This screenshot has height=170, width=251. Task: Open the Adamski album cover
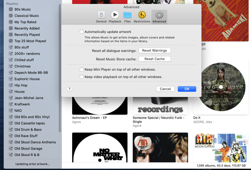click(x=225, y=21)
